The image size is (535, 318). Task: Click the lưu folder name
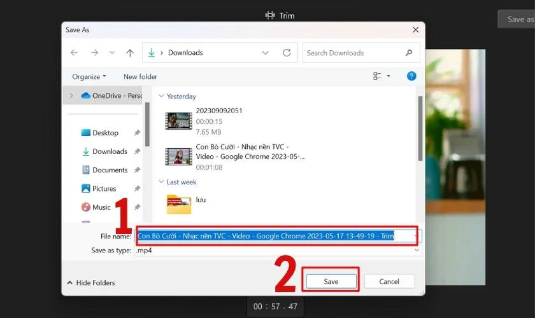[x=201, y=200]
